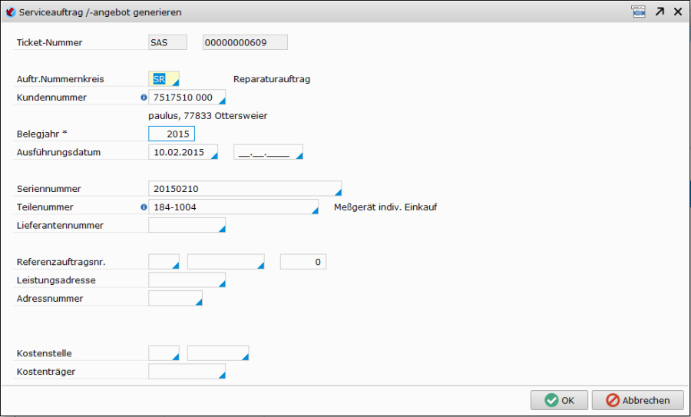Open the Seriennummer 20150210 lookup

(x=245, y=189)
